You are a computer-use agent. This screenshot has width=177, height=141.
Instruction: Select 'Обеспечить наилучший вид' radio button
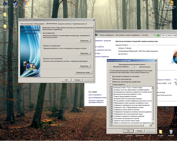pyautogui.click(x=111, y=79)
